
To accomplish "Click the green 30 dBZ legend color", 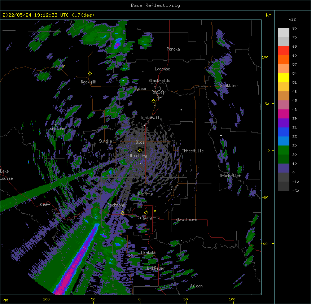I will click(284, 150).
